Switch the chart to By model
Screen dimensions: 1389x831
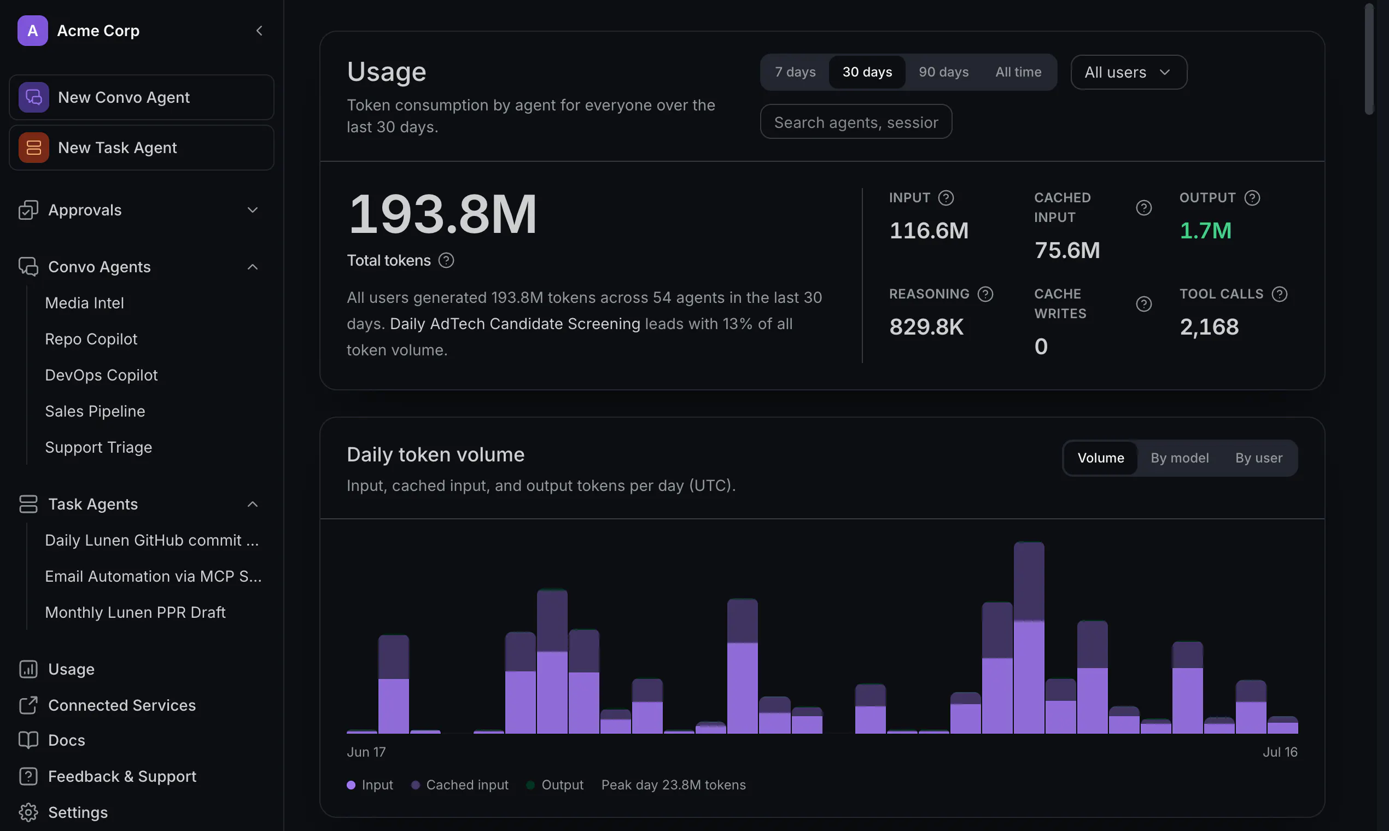click(1180, 458)
